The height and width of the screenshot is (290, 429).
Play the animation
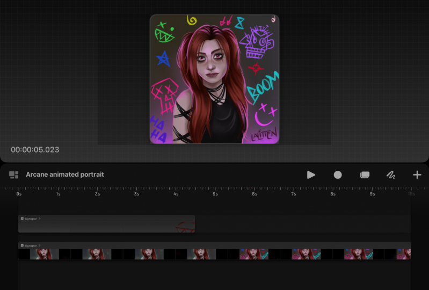point(311,175)
